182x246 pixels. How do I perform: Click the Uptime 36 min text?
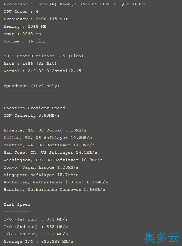pos(25,42)
